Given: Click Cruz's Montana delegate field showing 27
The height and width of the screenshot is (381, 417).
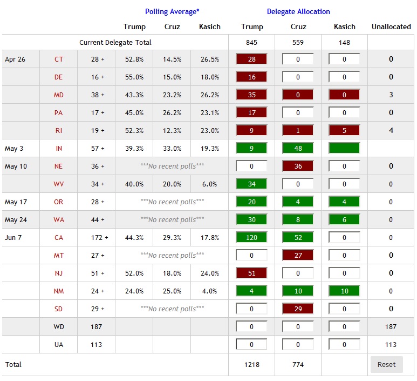Looking at the screenshot, I should click(298, 255).
